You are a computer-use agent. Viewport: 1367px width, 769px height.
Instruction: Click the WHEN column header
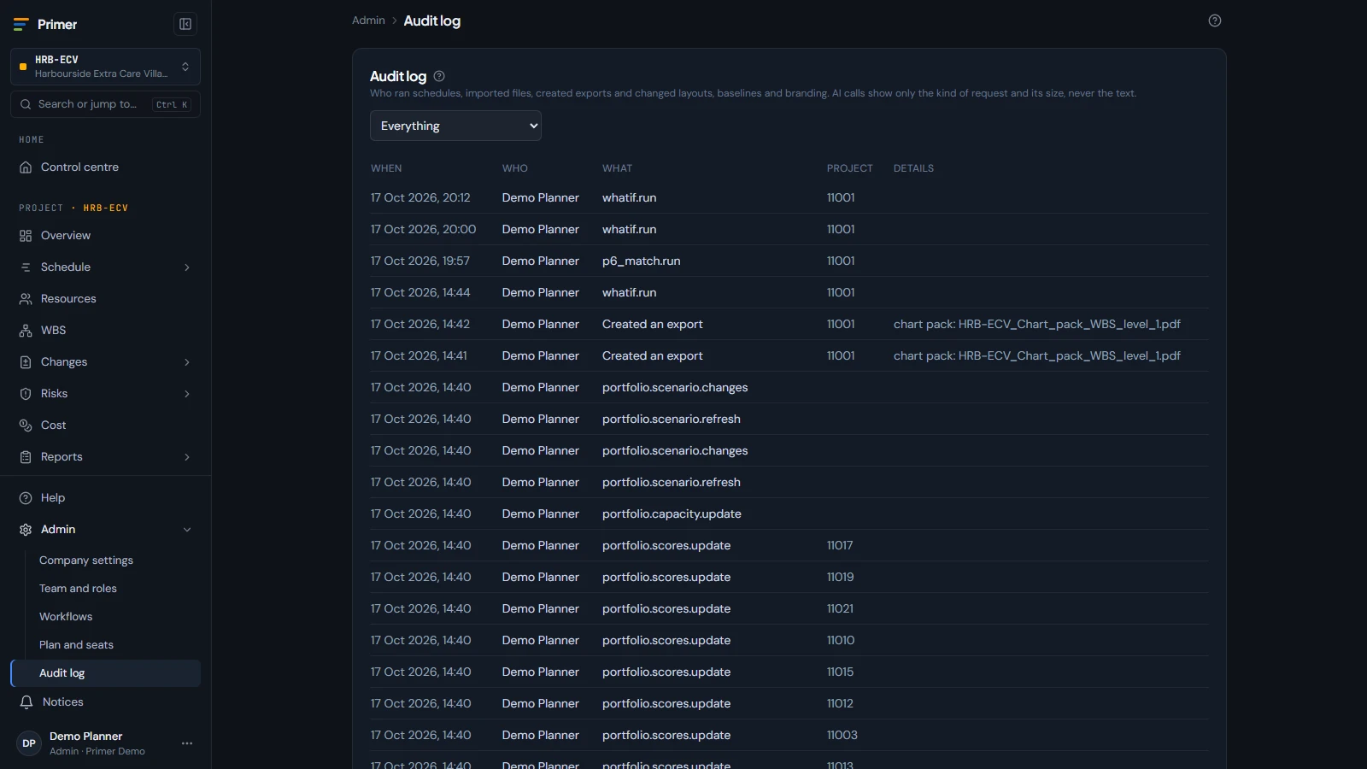386,168
